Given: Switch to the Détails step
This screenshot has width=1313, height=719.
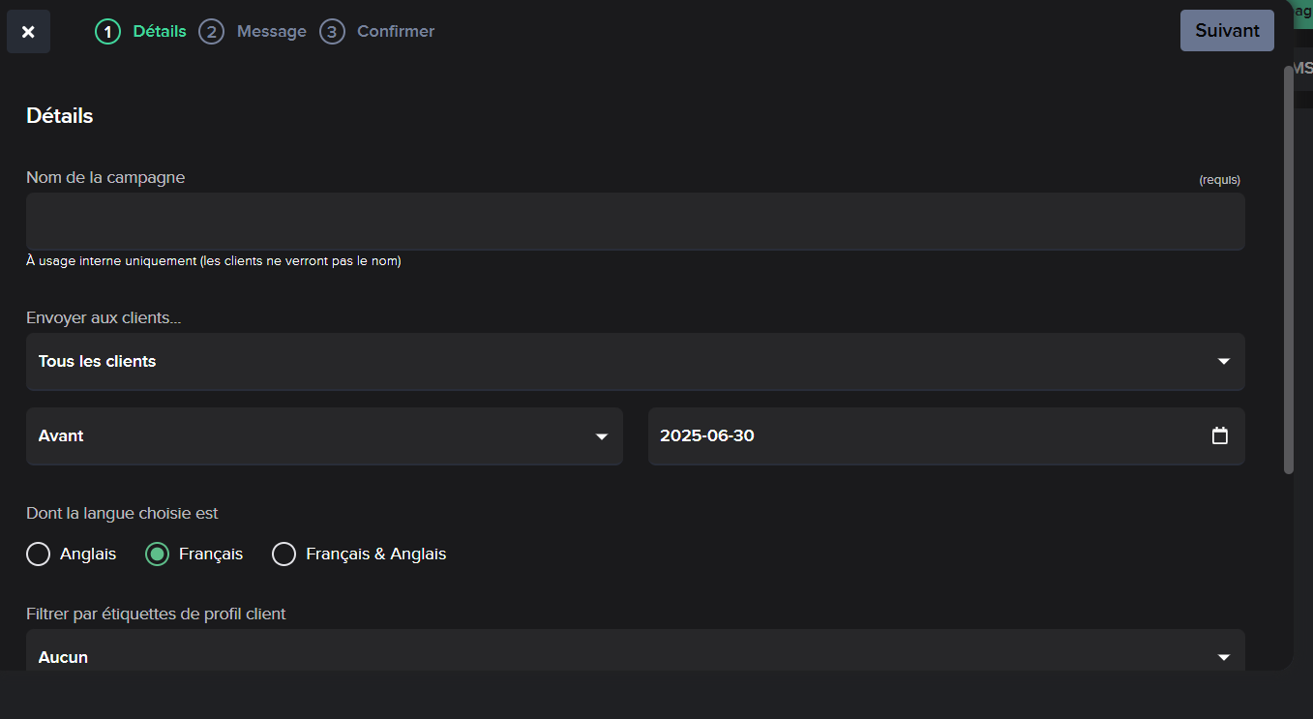Looking at the screenshot, I should pos(159,32).
